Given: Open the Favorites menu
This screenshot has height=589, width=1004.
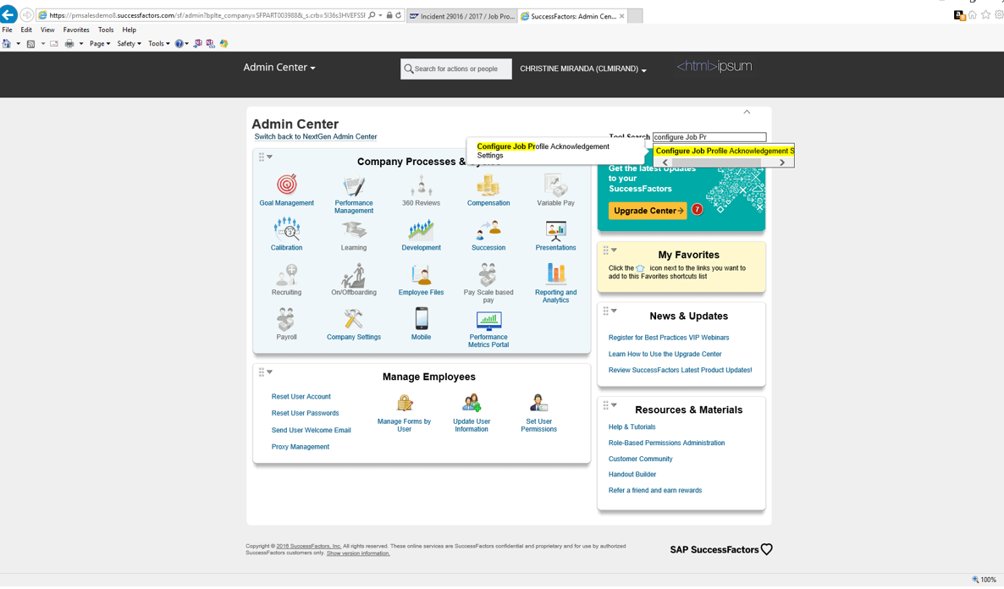Looking at the screenshot, I should (76, 30).
